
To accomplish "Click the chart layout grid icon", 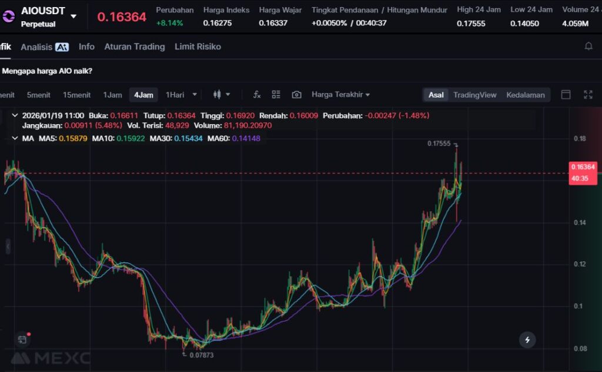I will (x=276, y=95).
